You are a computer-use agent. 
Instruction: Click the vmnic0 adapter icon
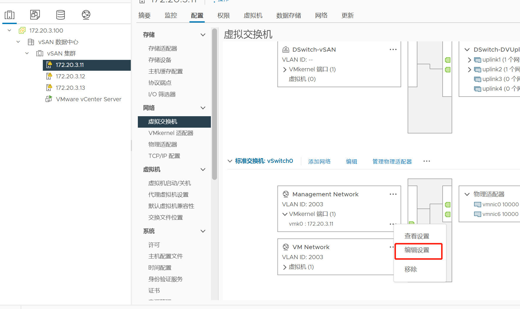click(x=477, y=205)
